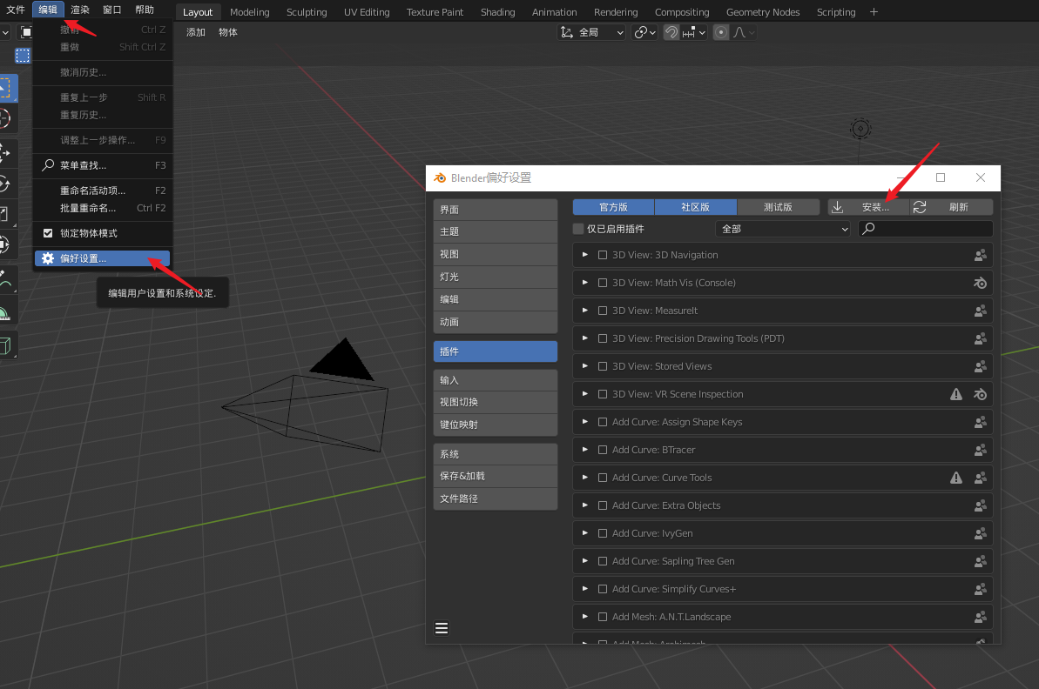
Task: Click the add workspace plus icon
Action: [874, 12]
